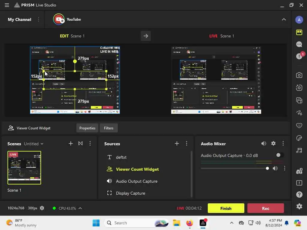
Task: Expand the CPU usage details chevron
Action: coord(80,208)
